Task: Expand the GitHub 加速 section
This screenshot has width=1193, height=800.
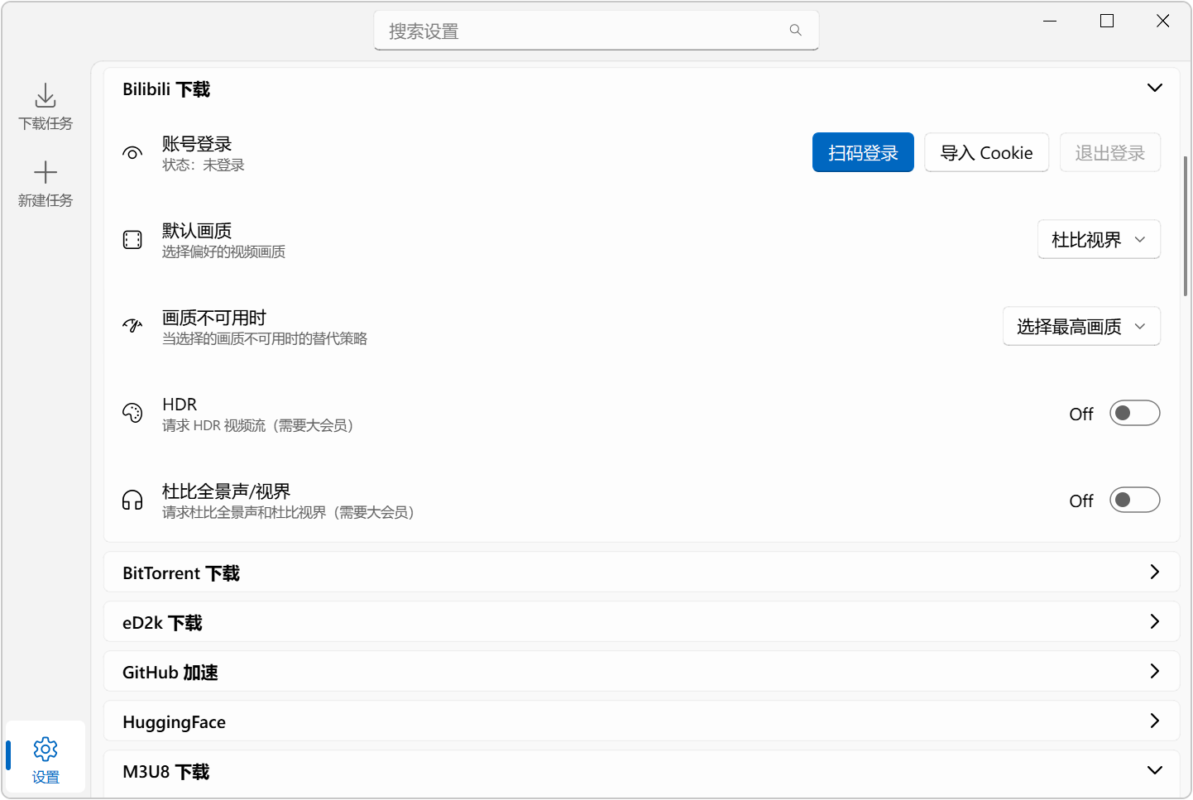Action: click(x=1155, y=671)
